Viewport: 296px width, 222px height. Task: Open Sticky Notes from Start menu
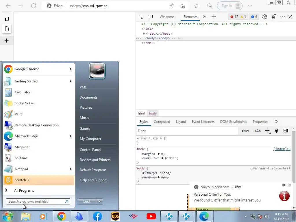(39, 103)
